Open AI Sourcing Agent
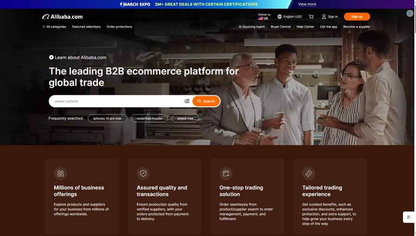The image size is (416, 236). pos(252,27)
